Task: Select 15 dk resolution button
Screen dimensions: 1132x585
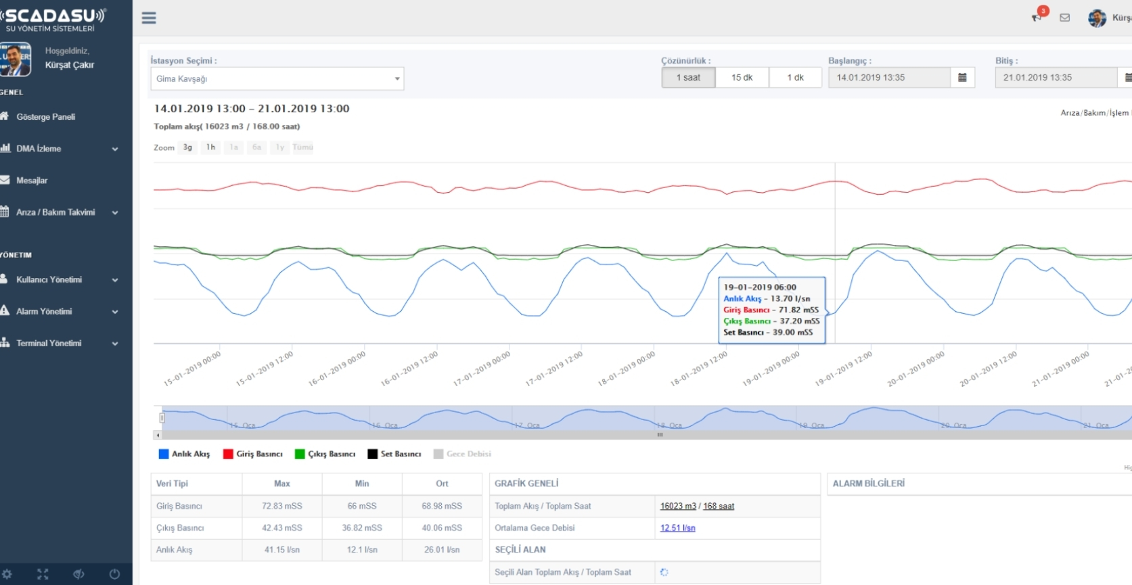Action: (742, 78)
